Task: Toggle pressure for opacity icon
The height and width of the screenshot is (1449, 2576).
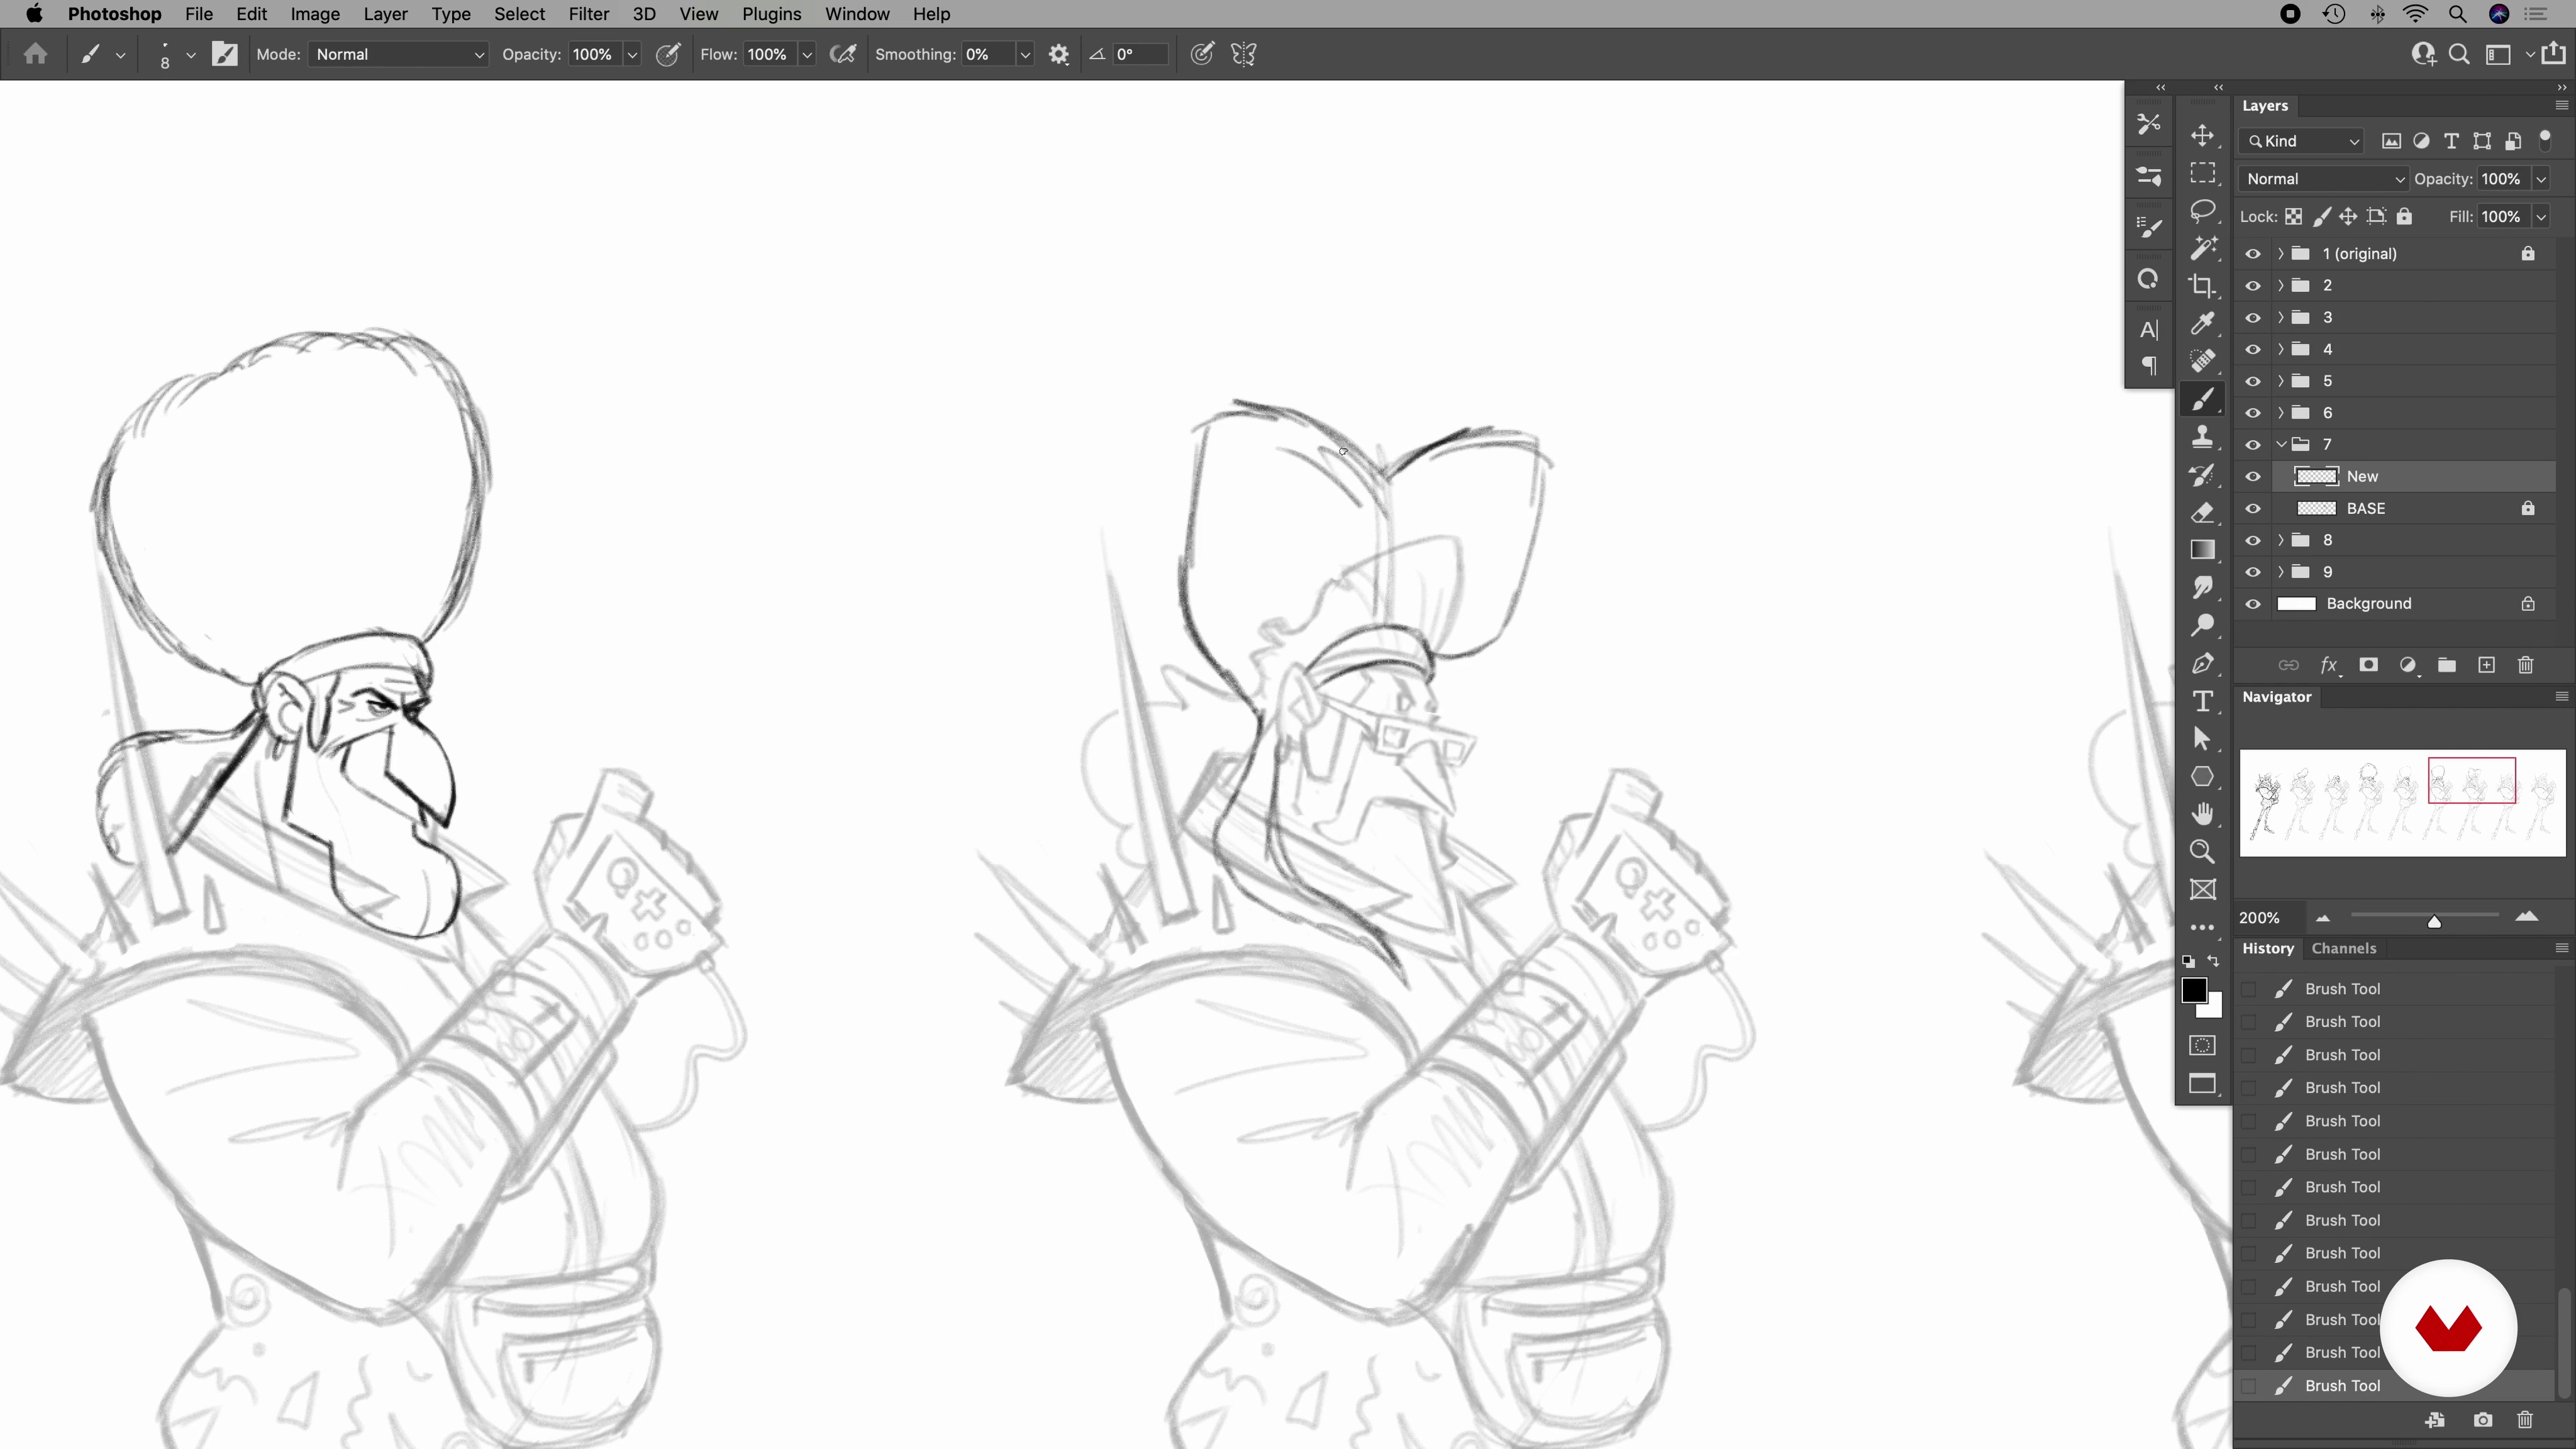Action: 668,55
